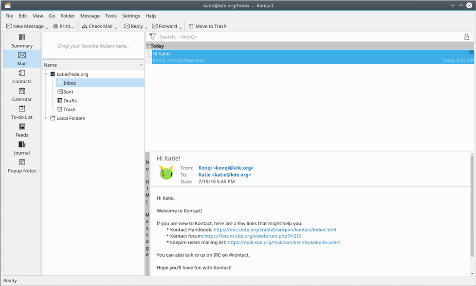The width and height of the screenshot is (476, 286).
Task: Select the Local Folders entry
Action: [68, 118]
